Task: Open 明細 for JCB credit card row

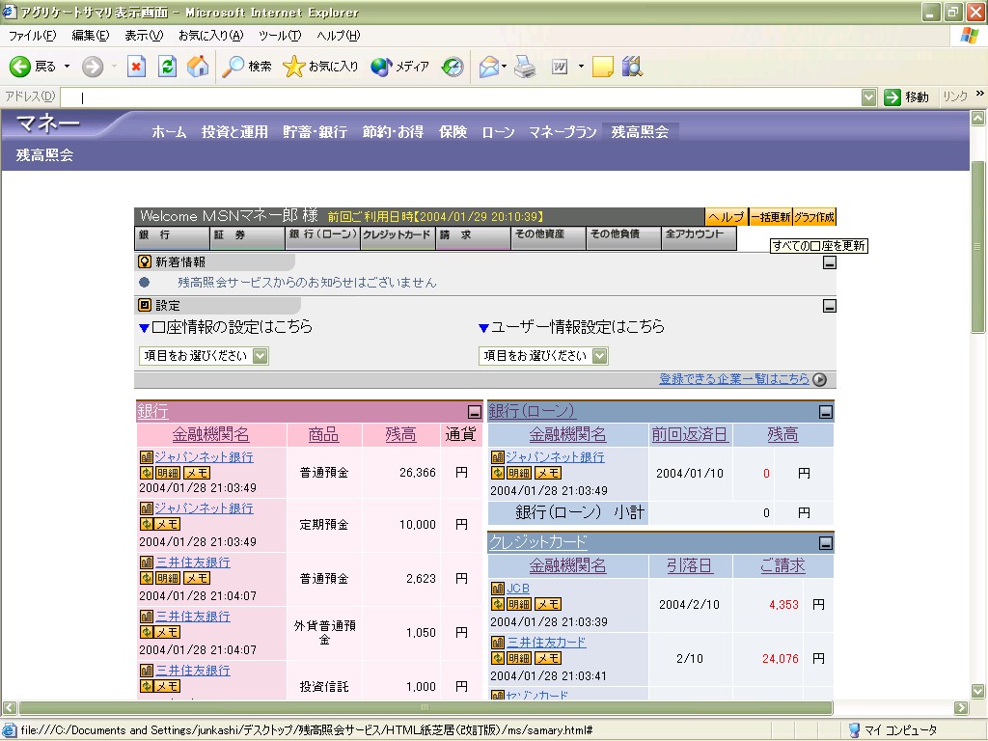Action: [x=518, y=604]
